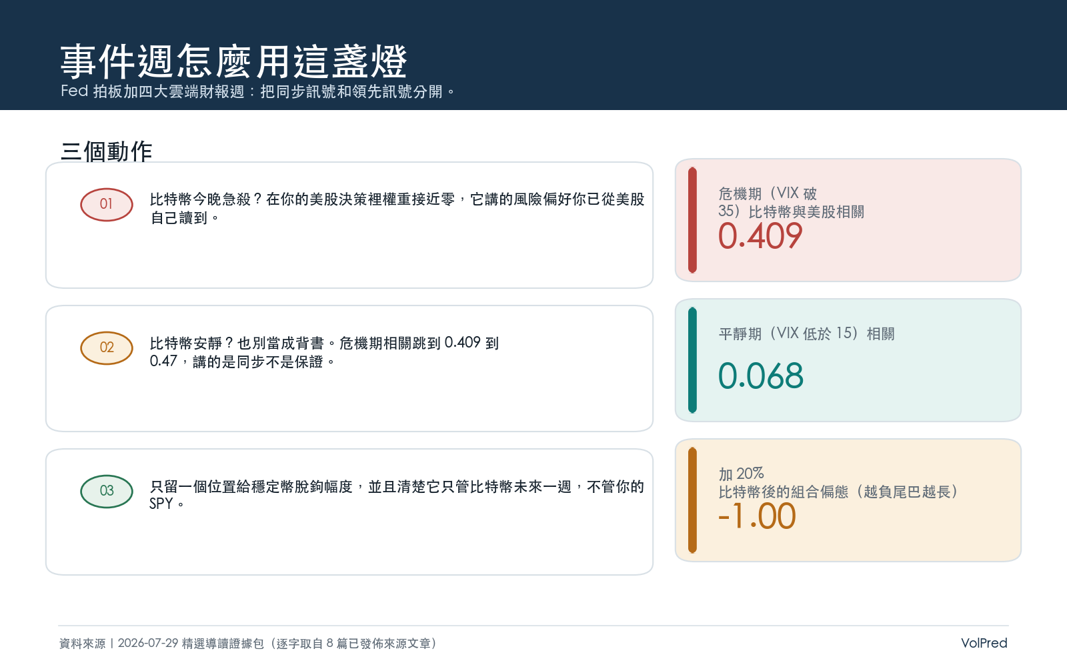Select the text 比特幣今晚急殺 in card 01
The width and height of the screenshot is (1067, 667).
201,199
